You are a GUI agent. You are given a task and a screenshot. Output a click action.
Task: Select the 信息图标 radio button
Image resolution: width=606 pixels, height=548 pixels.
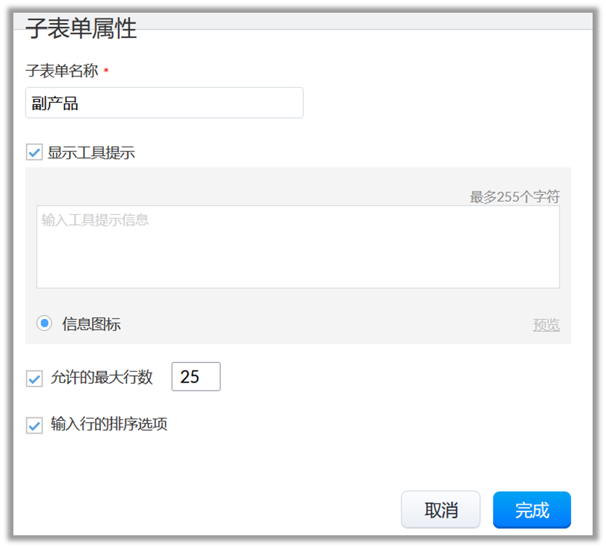(44, 324)
